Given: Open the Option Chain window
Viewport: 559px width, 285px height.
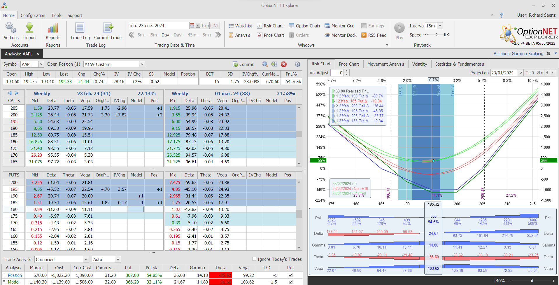Looking at the screenshot, I should (304, 26).
